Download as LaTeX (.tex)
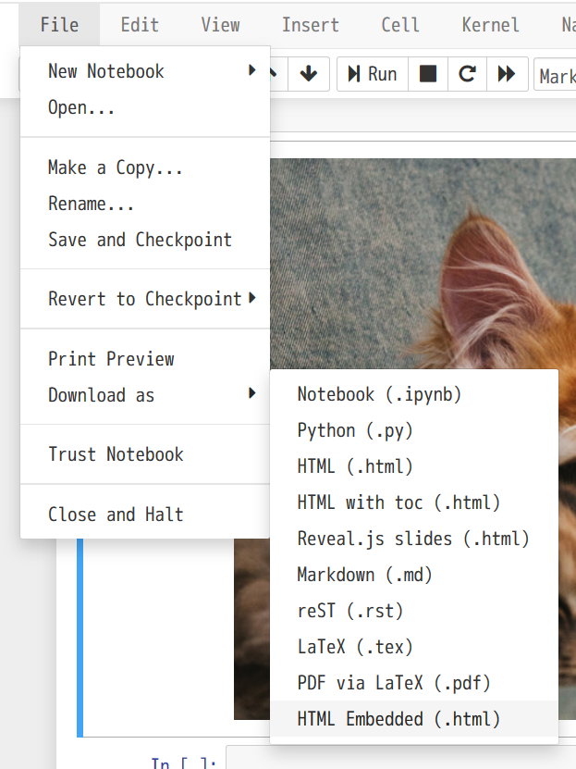Viewport: 576px width, 769px height. click(x=414, y=647)
